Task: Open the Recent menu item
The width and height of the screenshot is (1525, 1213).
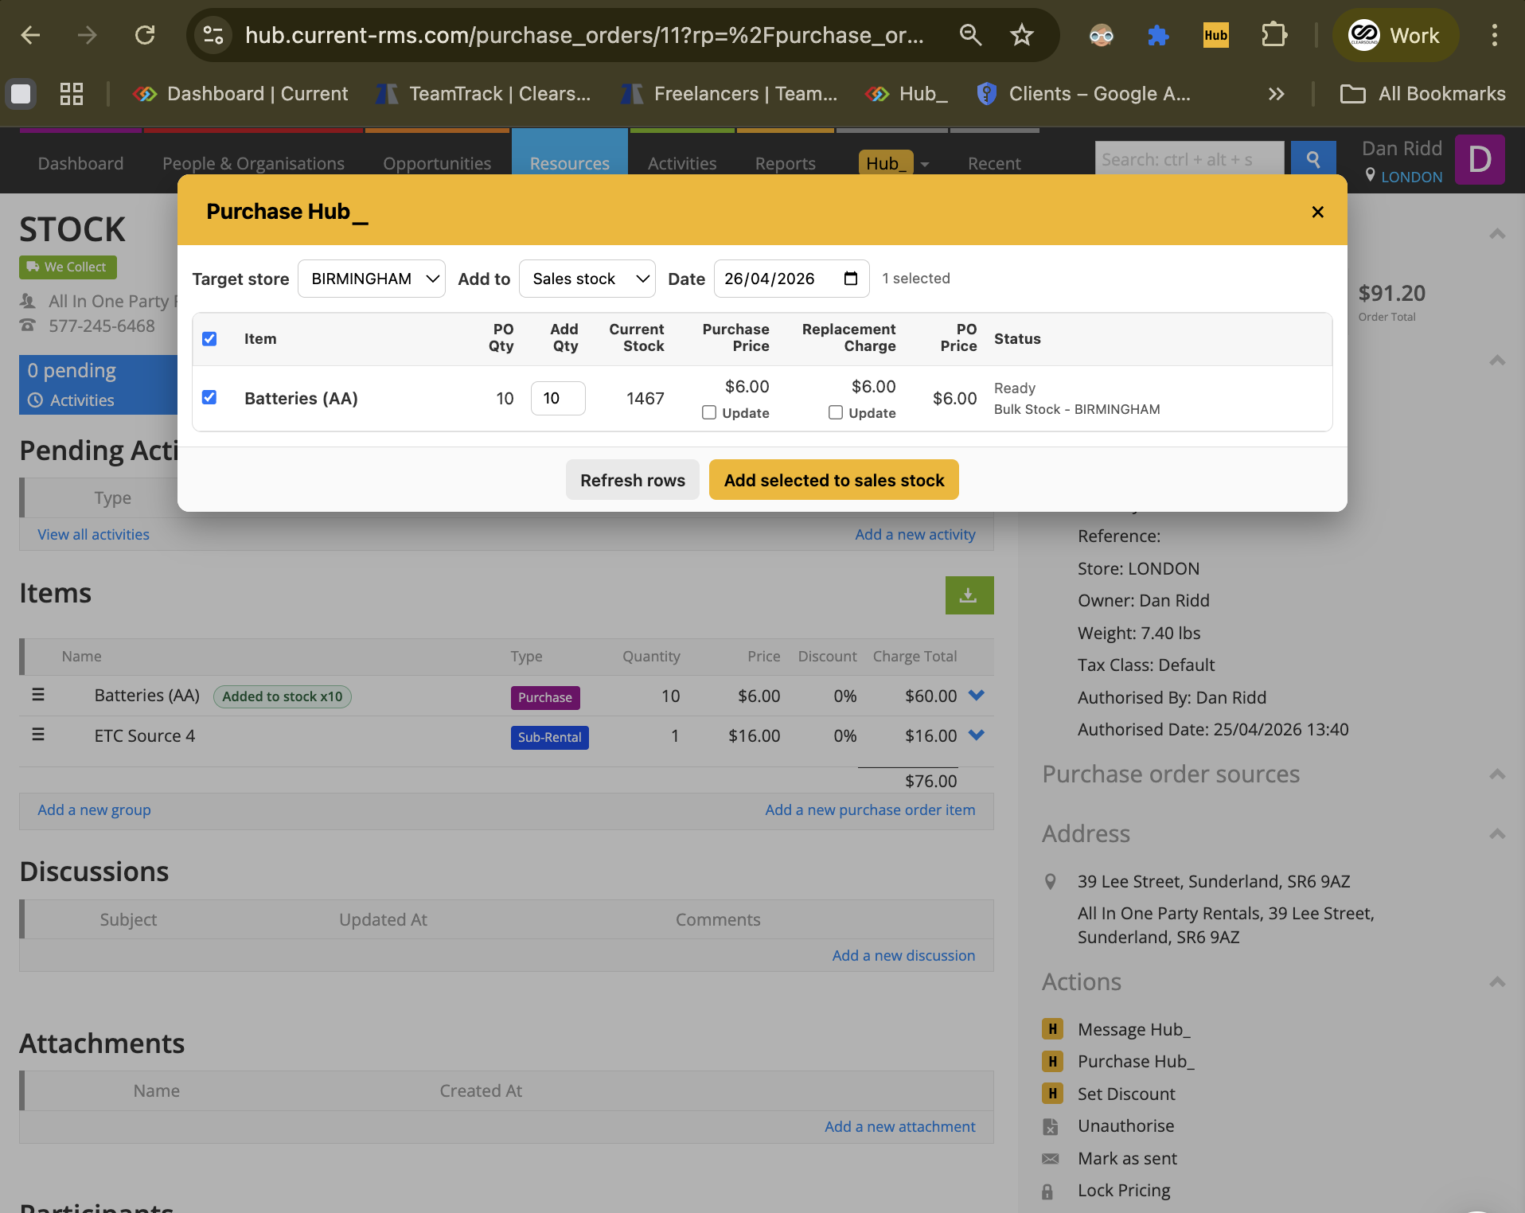Action: click(x=994, y=163)
